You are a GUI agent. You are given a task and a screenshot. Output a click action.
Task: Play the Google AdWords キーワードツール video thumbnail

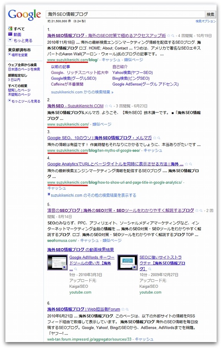pyautogui.click(x=57, y=262)
